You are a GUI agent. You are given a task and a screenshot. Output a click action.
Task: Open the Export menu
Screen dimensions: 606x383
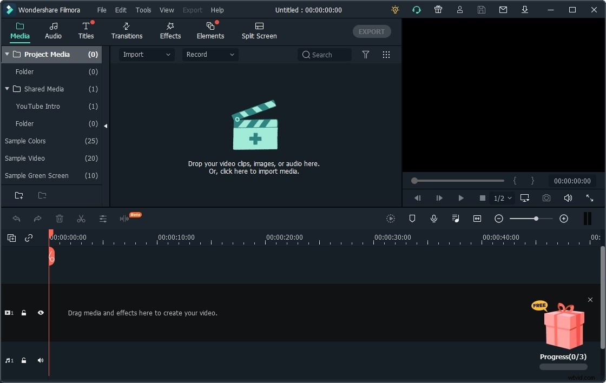[192, 10]
